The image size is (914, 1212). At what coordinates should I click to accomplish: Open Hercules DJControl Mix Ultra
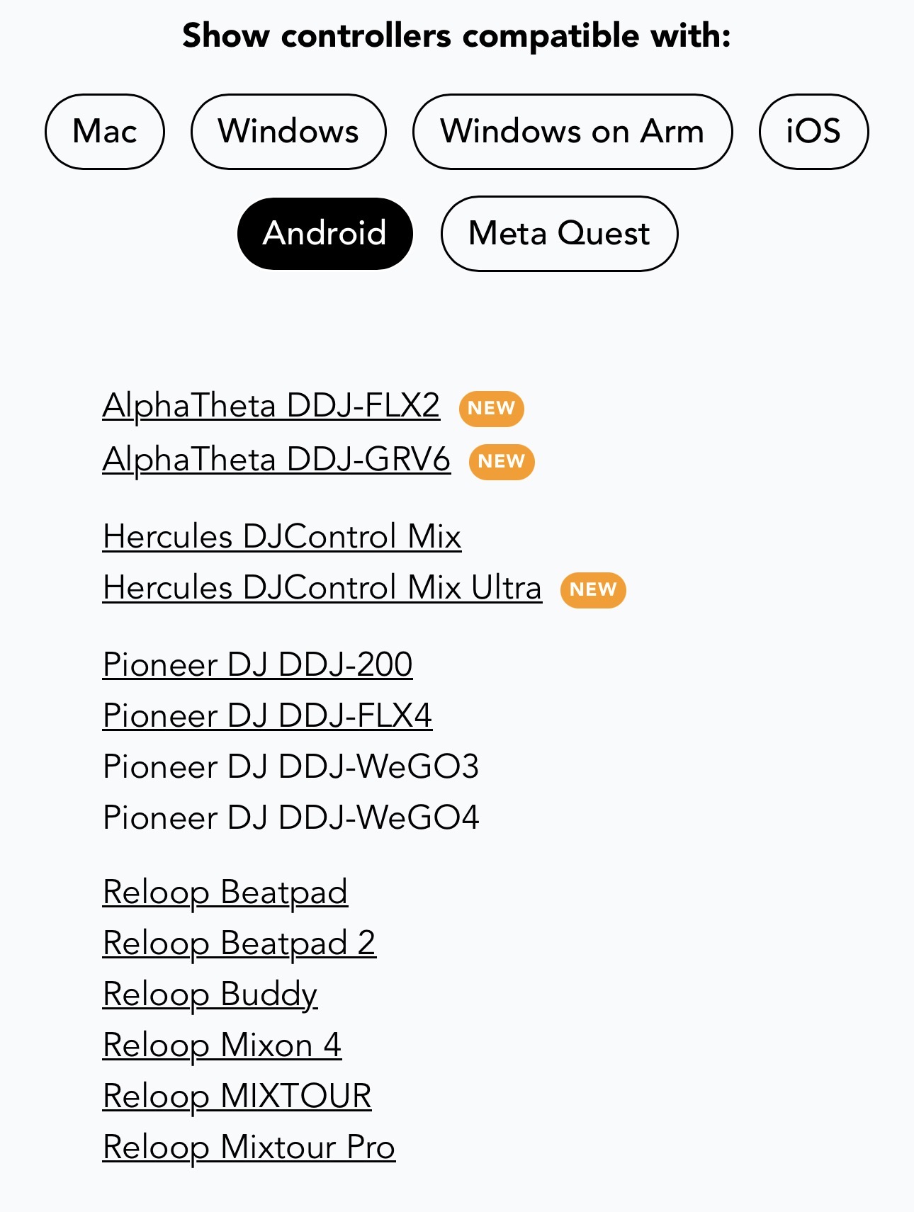[x=322, y=588]
